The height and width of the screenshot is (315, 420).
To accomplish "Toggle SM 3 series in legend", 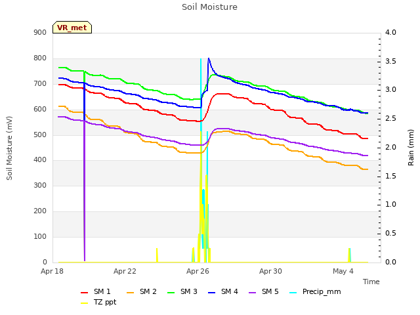I will coord(182,291).
